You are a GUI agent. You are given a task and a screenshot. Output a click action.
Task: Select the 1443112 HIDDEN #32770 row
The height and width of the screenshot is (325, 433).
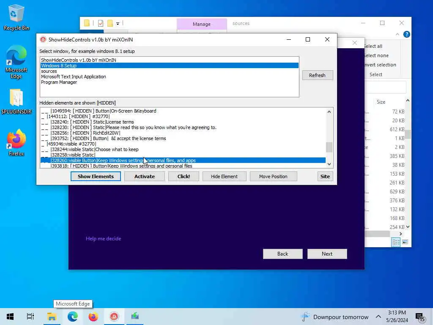click(x=183, y=116)
